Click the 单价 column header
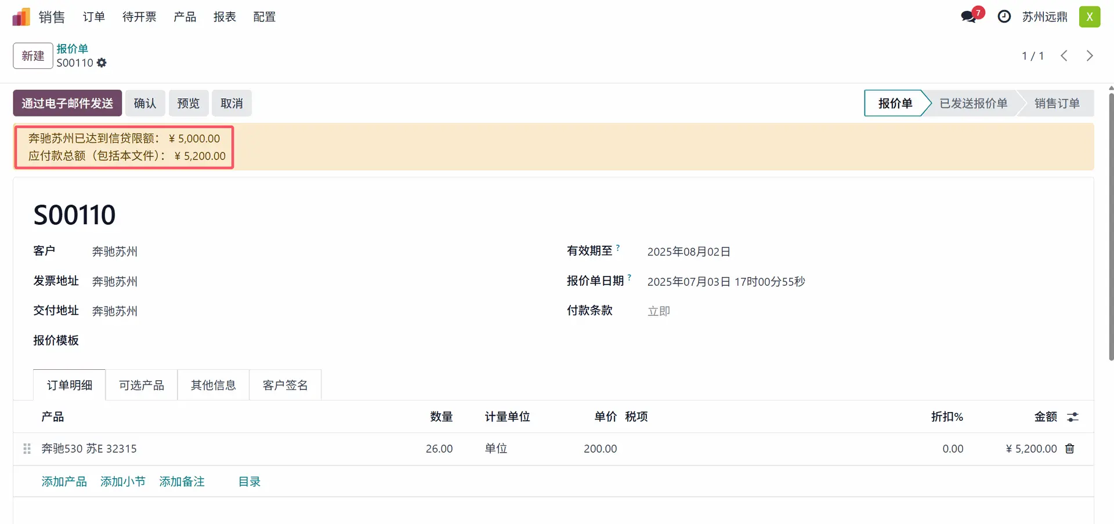The height and width of the screenshot is (524, 1114). click(606, 417)
